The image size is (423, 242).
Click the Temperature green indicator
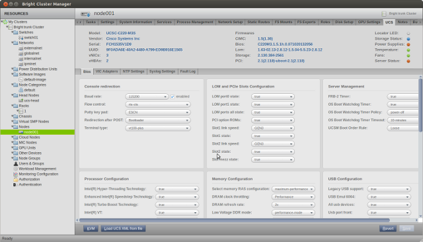click(x=408, y=50)
